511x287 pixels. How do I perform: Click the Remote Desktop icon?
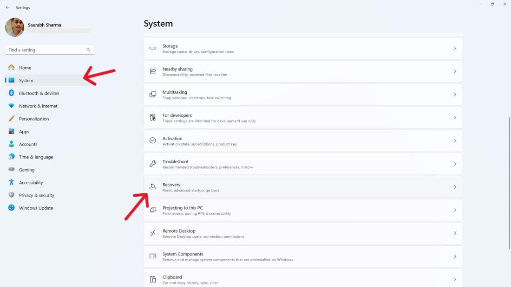point(153,233)
